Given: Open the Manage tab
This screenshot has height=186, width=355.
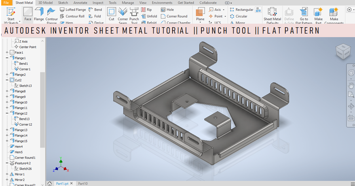Looking at the screenshot, I should pyautogui.click(x=128, y=3).
